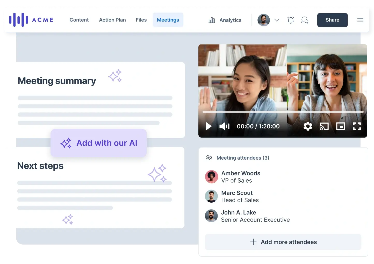Viewport: 374px width, 264px height.
Task: Click the Next steps heading
Action: (40, 166)
